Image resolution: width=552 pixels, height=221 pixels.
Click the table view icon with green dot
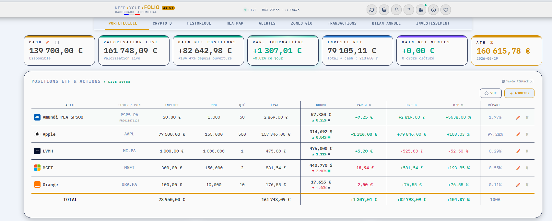pyautogui.click(x=421, y=10)
